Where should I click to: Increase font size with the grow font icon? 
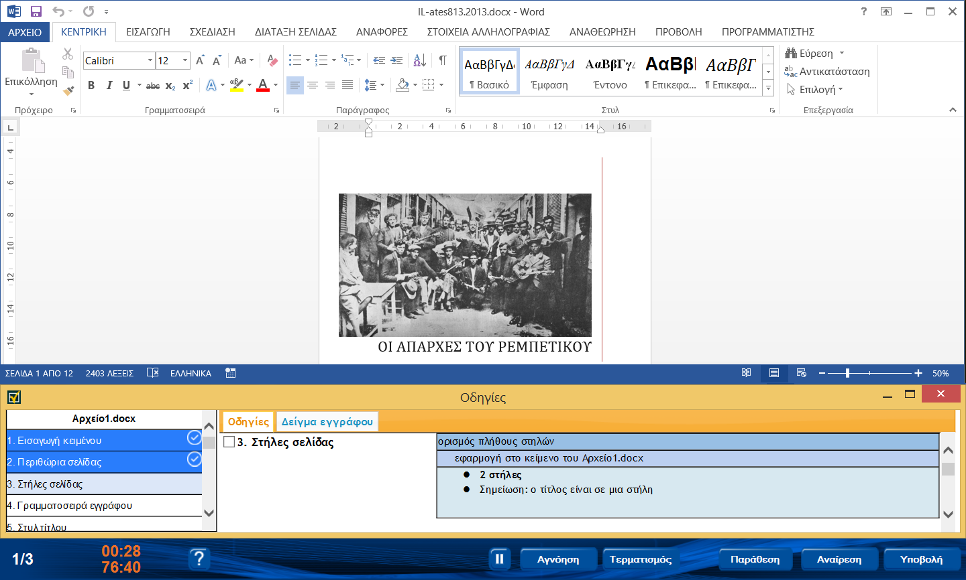point(200,61)
